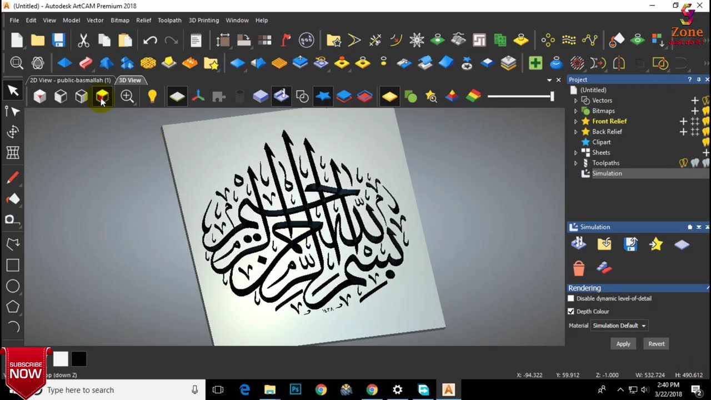Open the File menu

tap(14, 20)
